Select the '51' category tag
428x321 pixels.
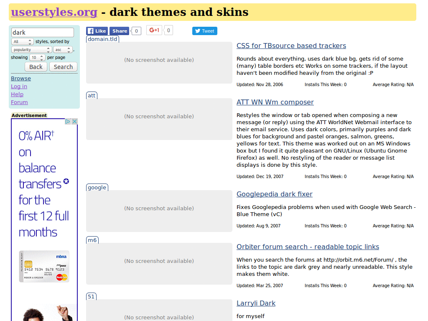(x=91, y=297)
